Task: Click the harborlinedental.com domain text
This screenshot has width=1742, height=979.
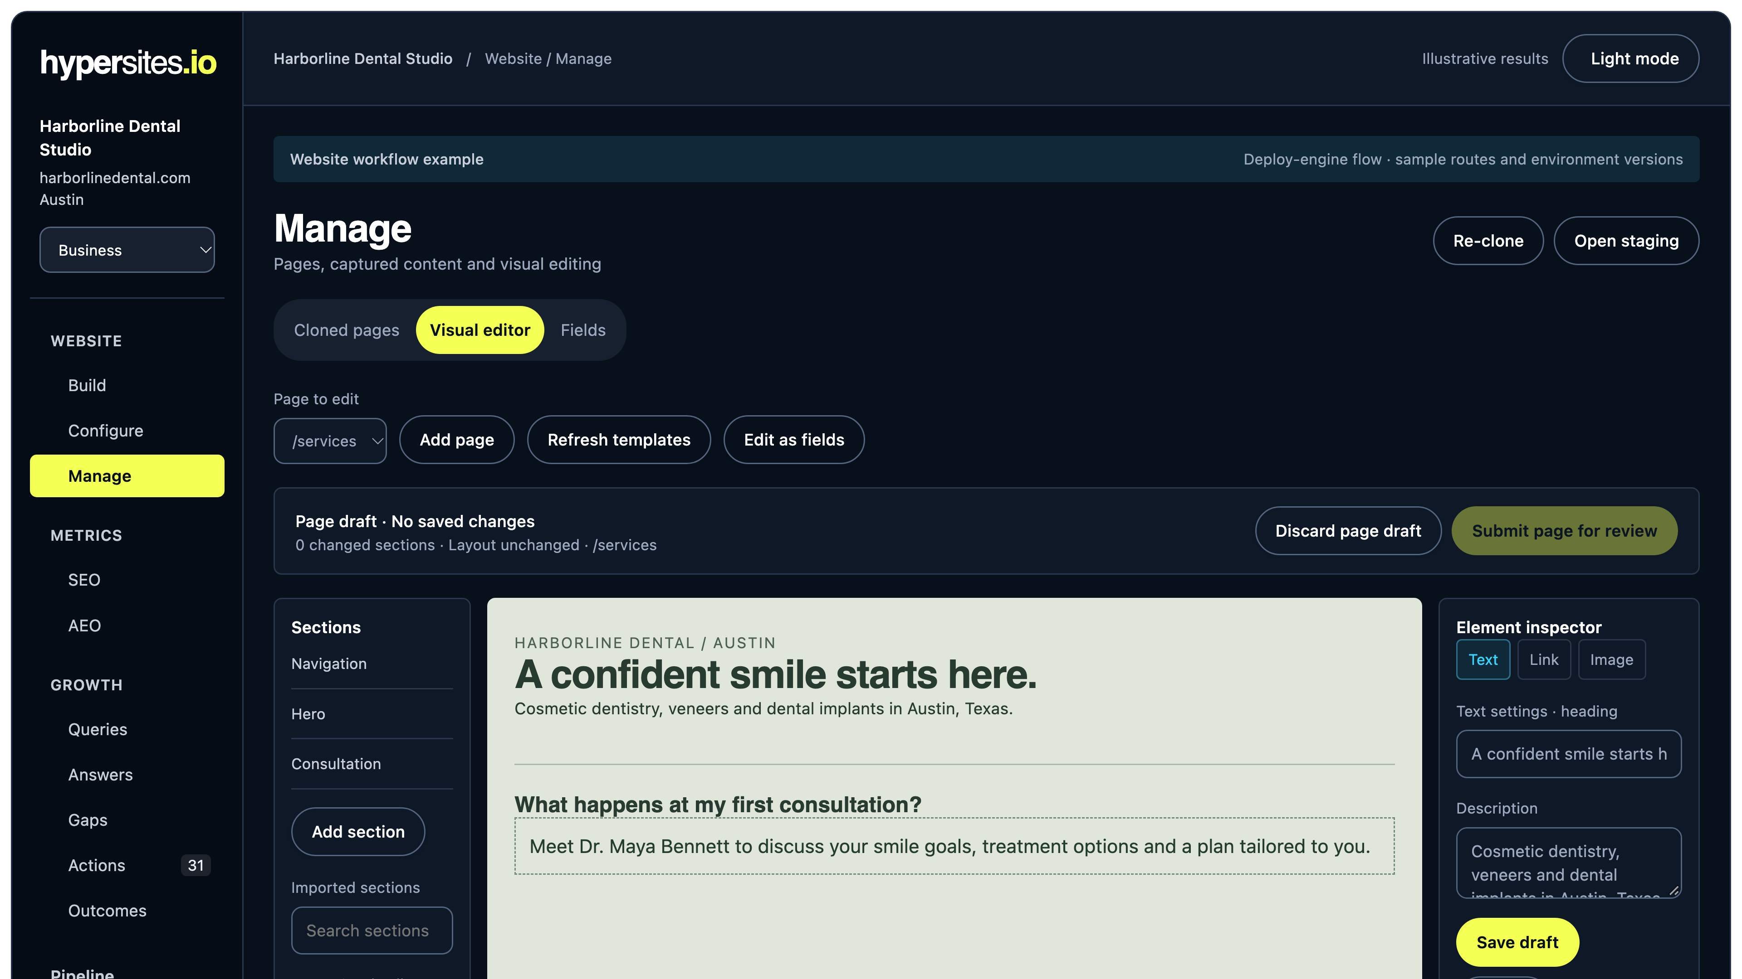Action: tap(115, 178)
